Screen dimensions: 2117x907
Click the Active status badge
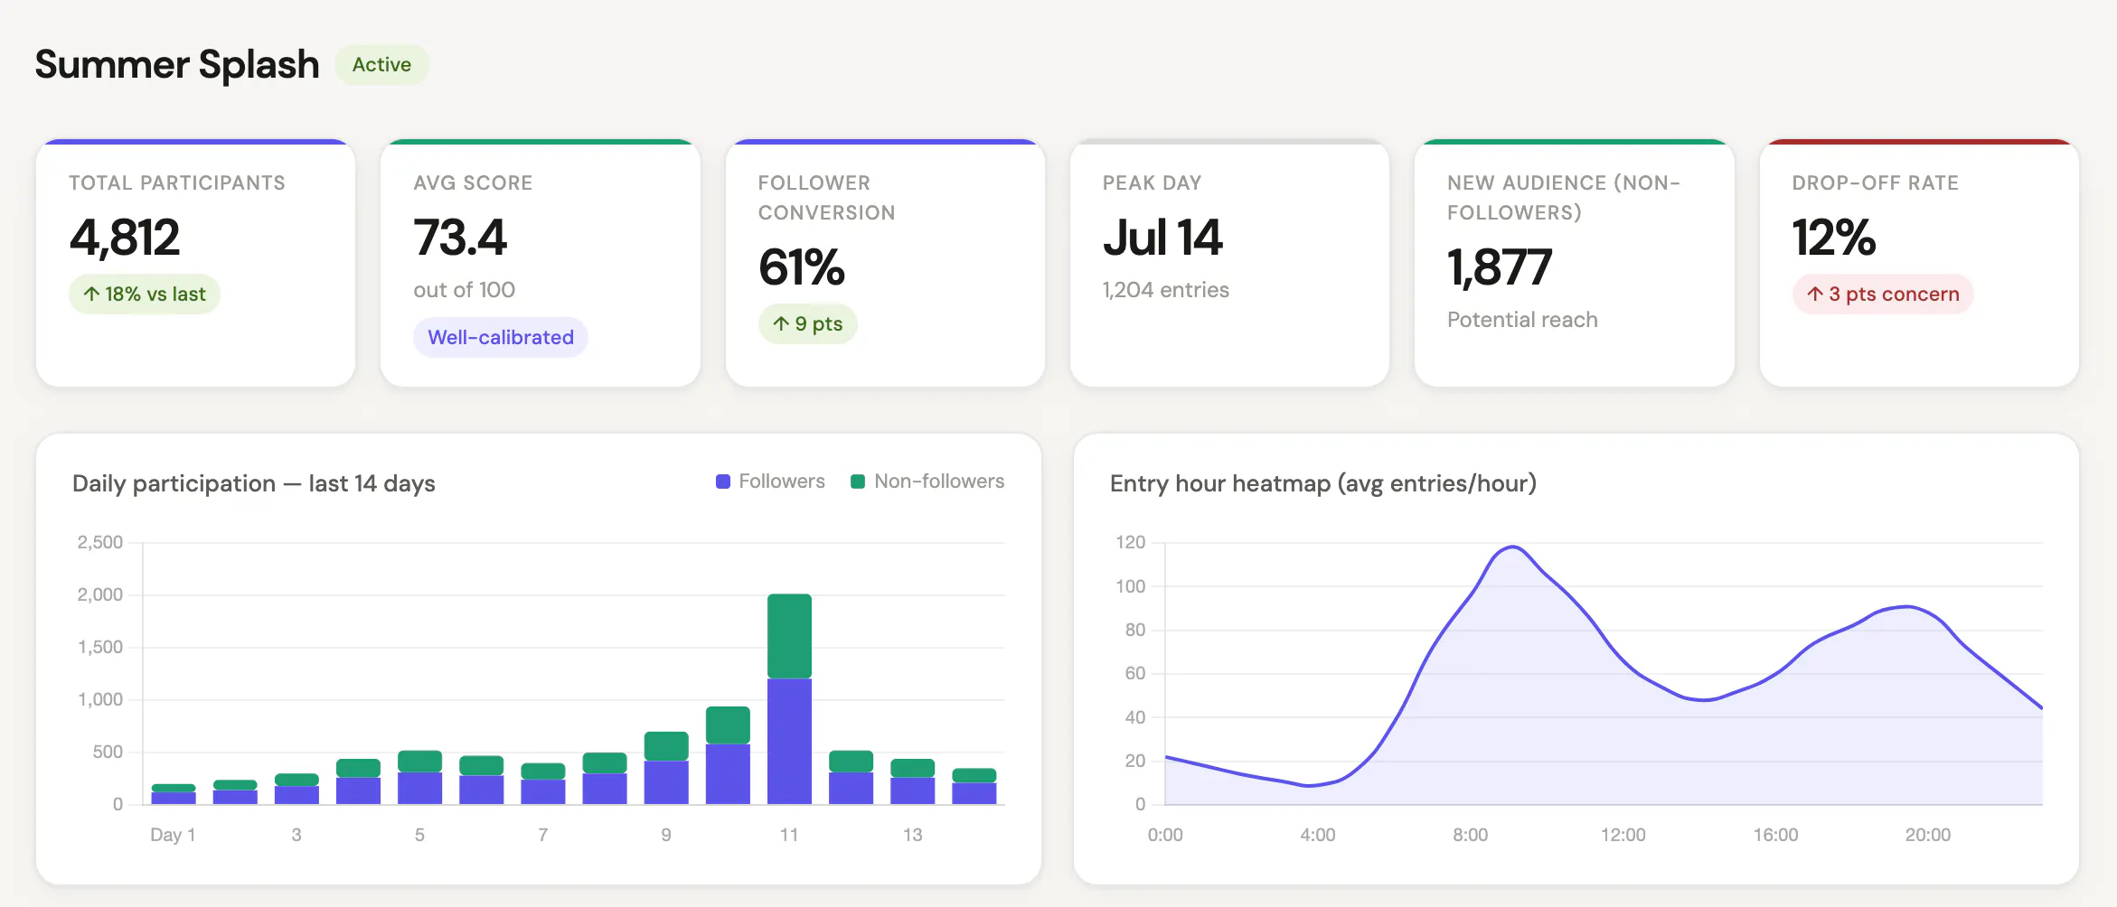[381, 65]
